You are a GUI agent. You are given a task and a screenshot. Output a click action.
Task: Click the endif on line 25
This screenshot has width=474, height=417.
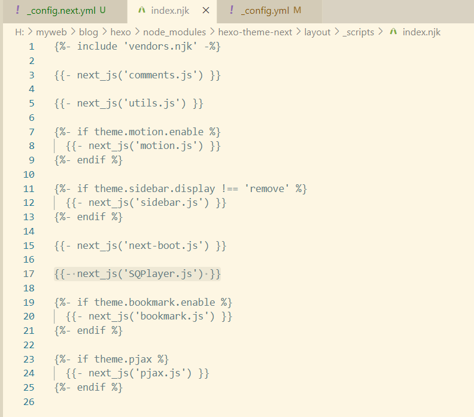point(88,388)
